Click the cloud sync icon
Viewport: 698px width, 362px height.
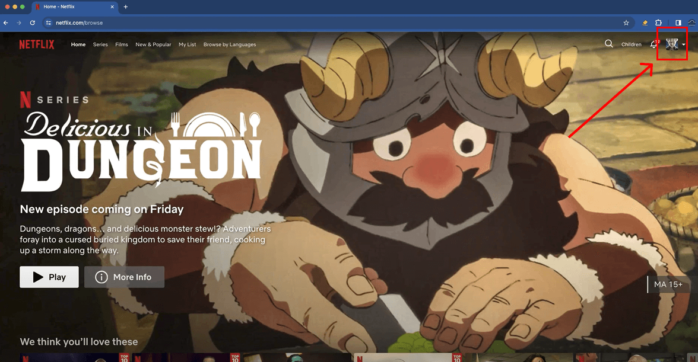(691, 23)
